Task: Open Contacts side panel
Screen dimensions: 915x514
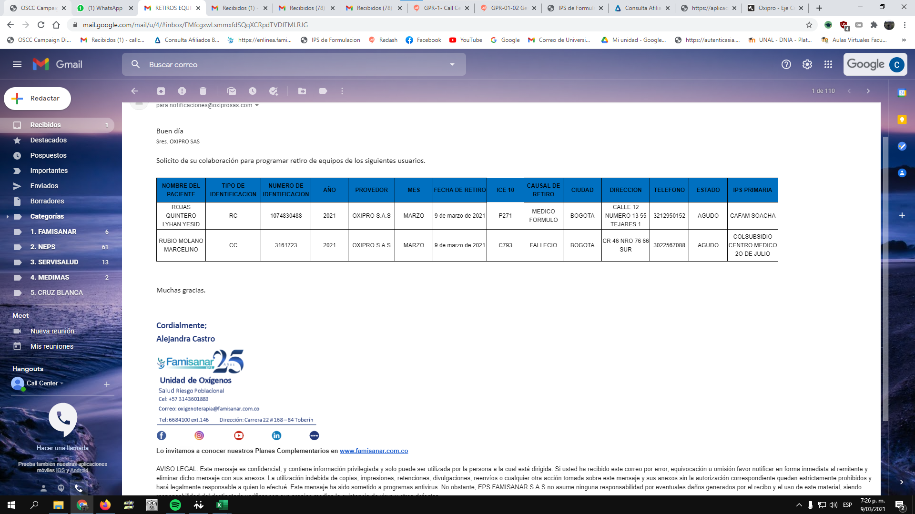Action: click(902, 173)
